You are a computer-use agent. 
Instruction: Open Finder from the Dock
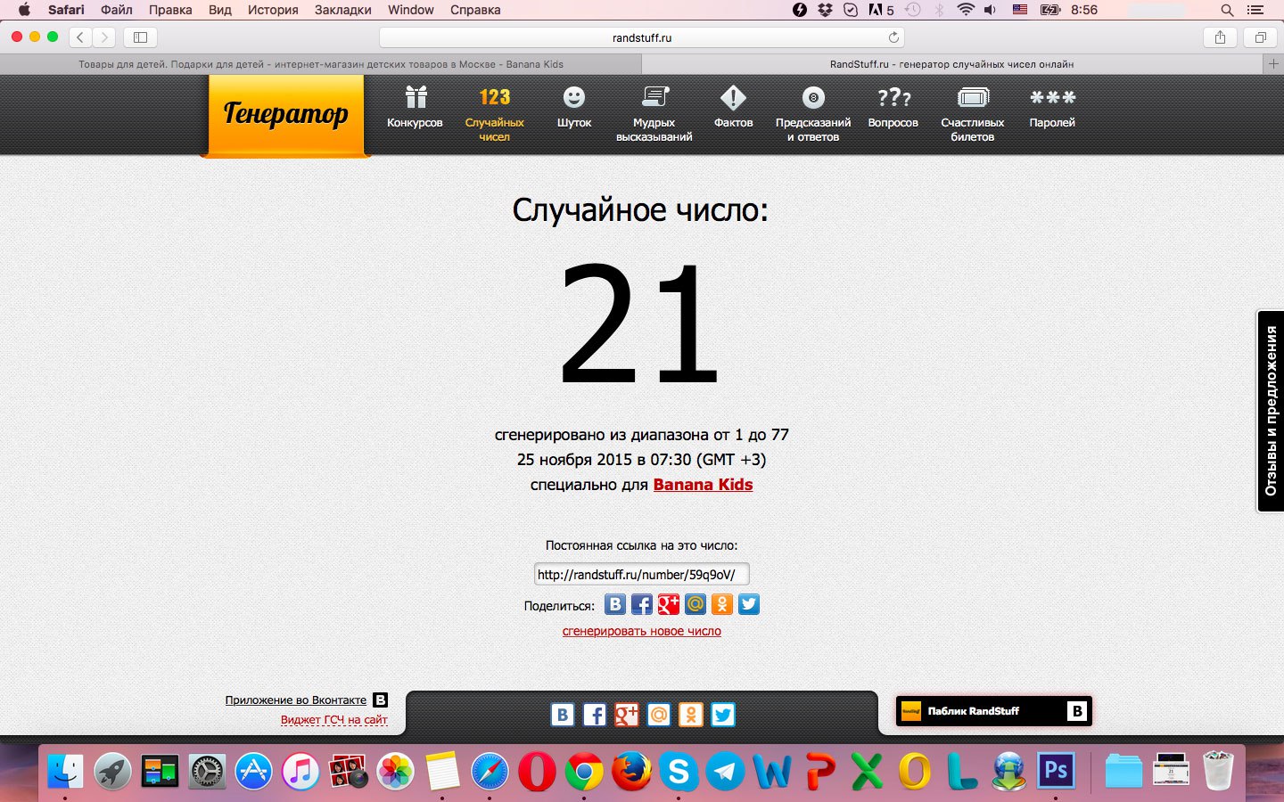tap(65, 771)
